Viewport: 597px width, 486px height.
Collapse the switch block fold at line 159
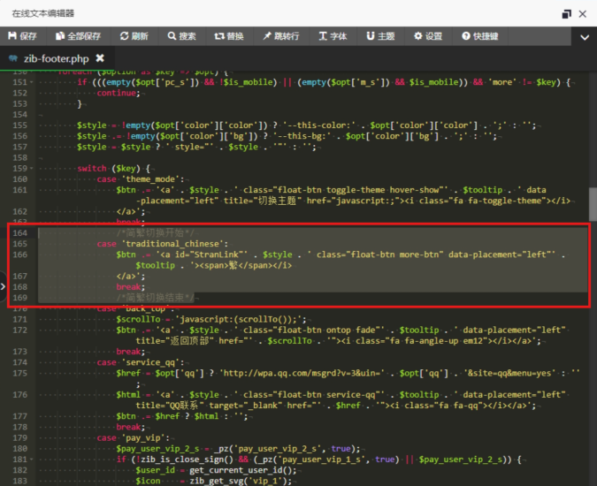click(32, 168)
